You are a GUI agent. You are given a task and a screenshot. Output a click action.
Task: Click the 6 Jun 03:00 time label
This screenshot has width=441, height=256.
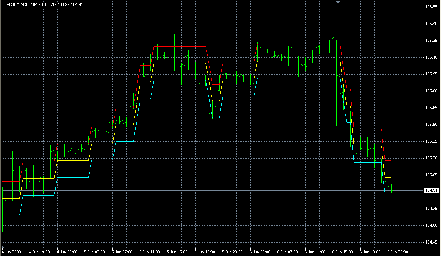[x=260, y=251]
